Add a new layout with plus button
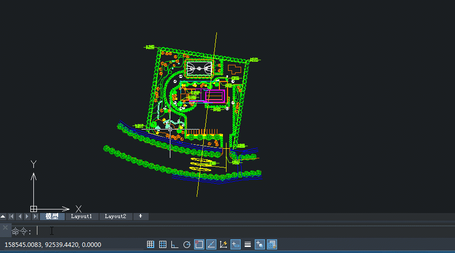 141,217
